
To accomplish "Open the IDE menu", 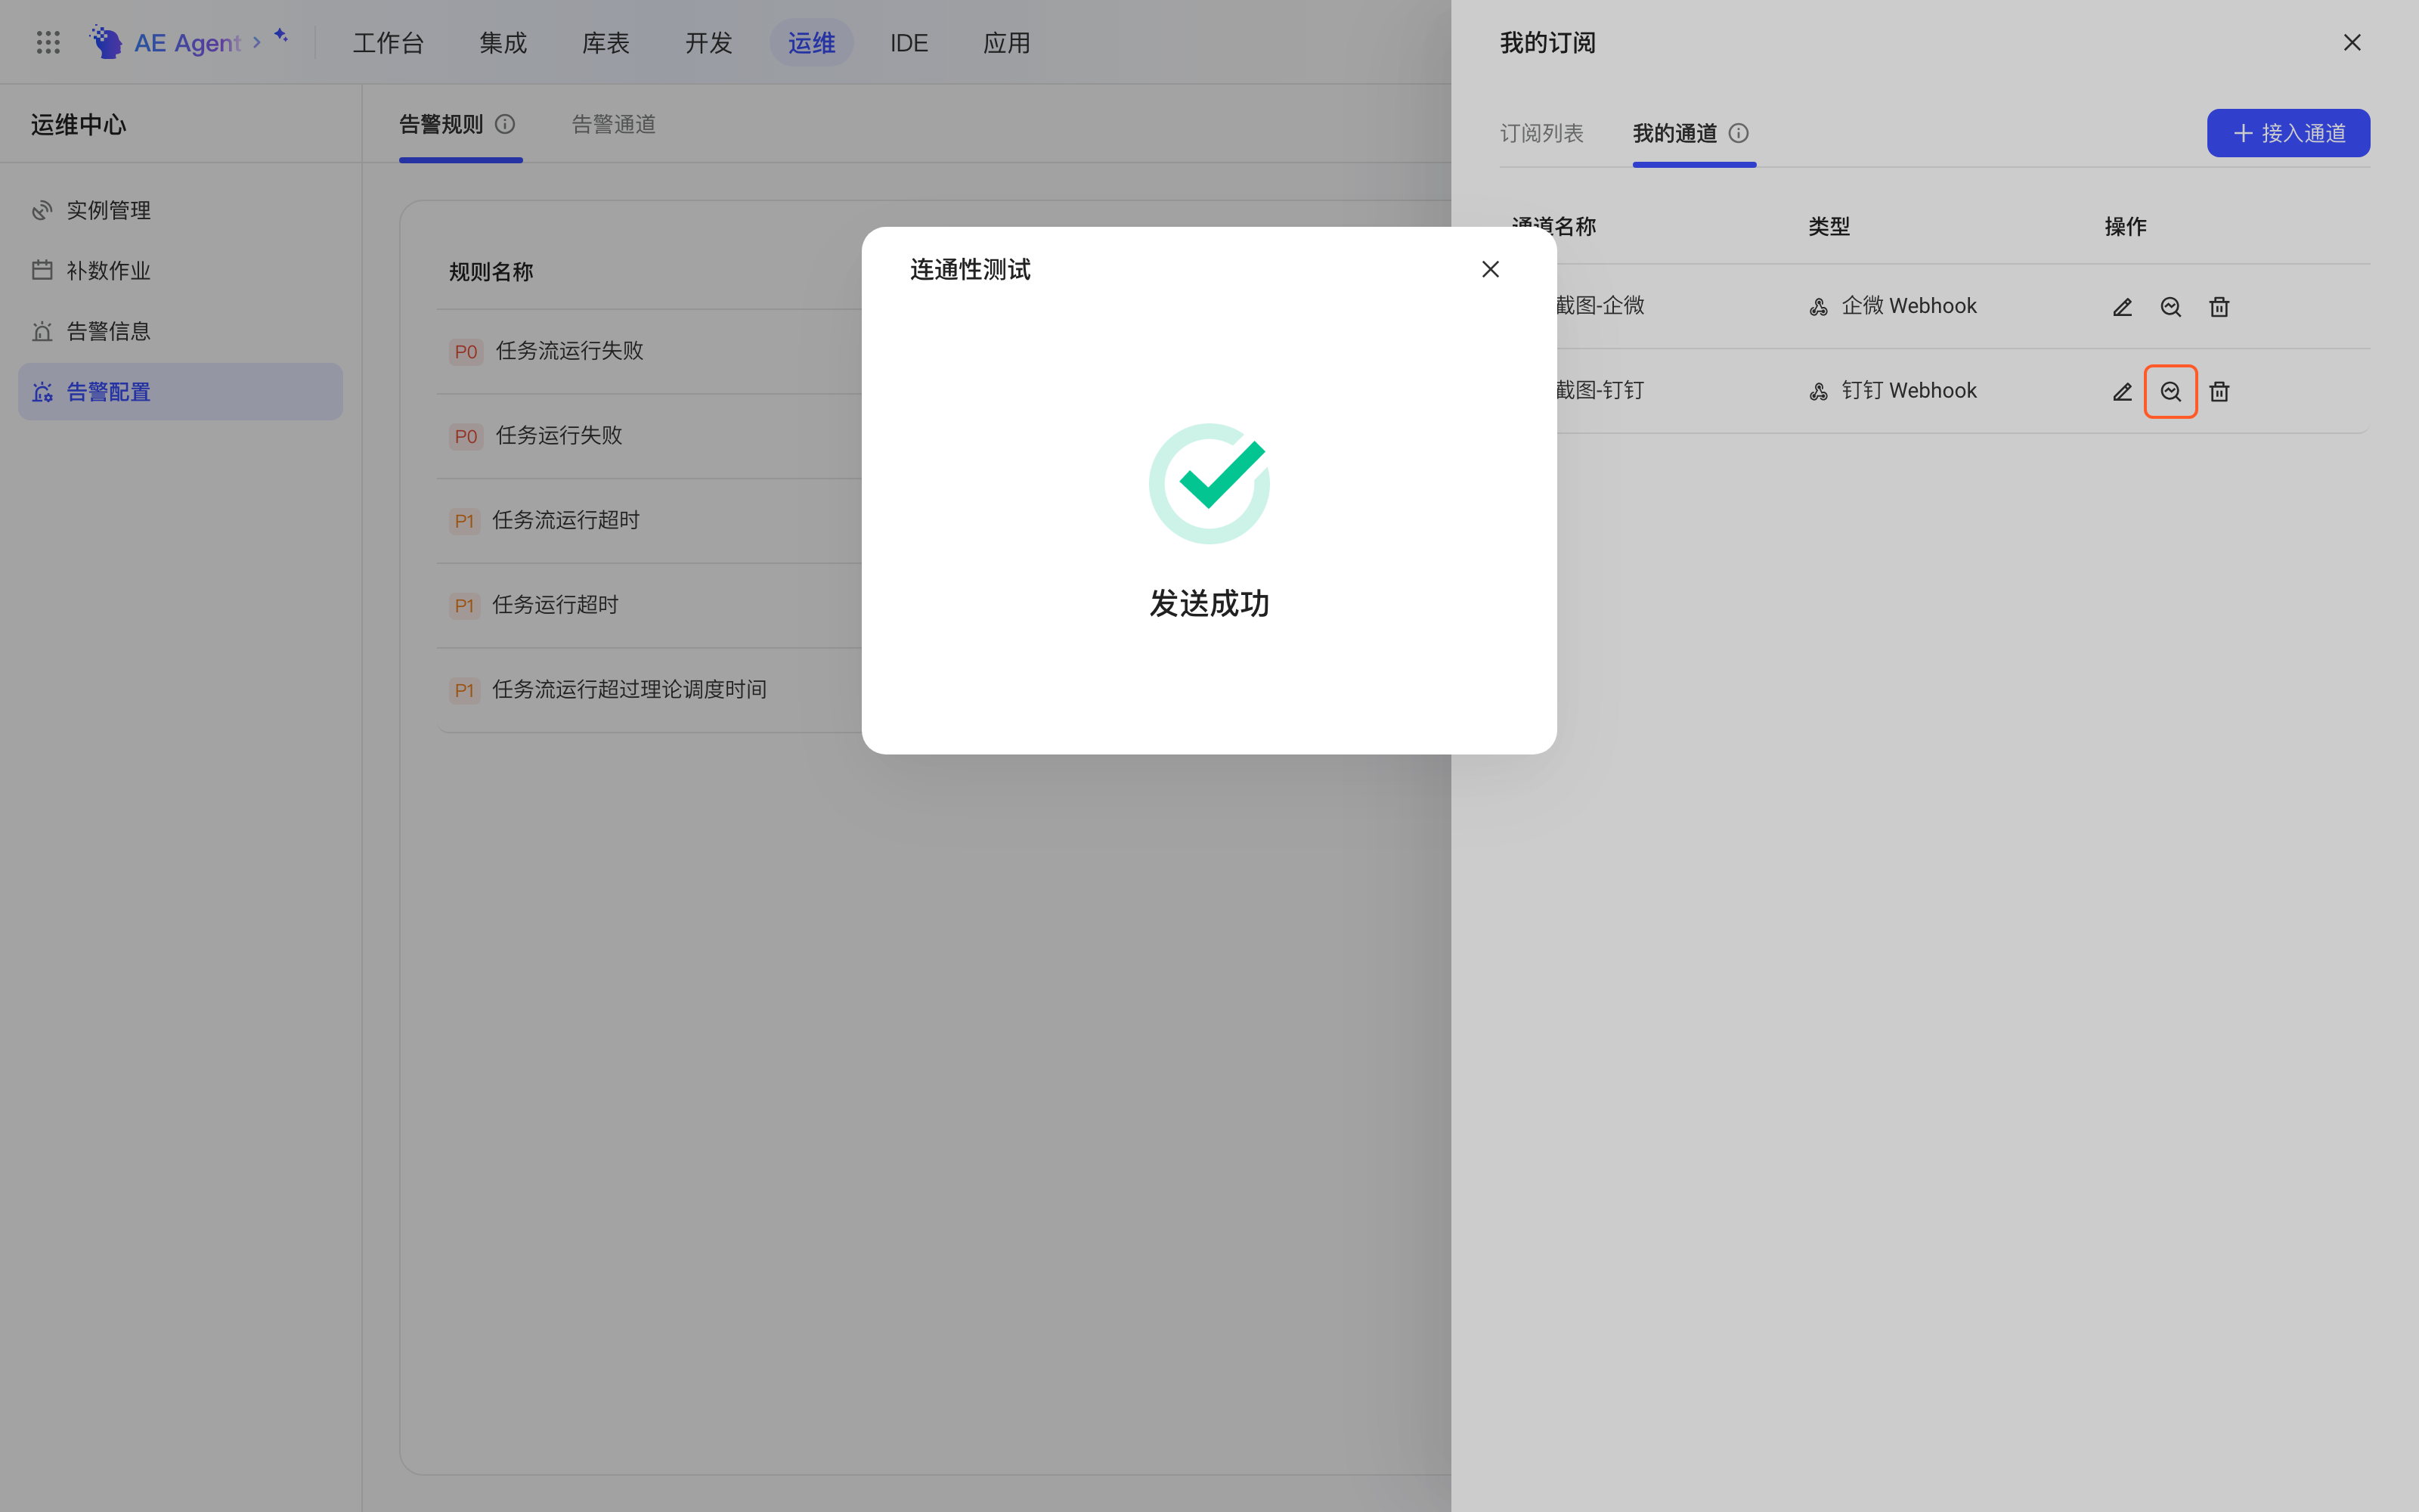I will coord(909,43).
